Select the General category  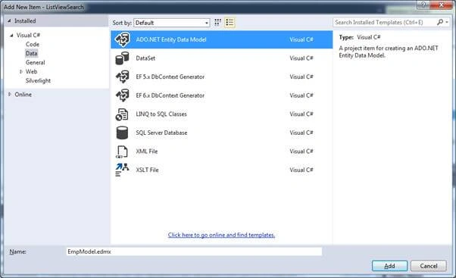(x=35, y=63)
